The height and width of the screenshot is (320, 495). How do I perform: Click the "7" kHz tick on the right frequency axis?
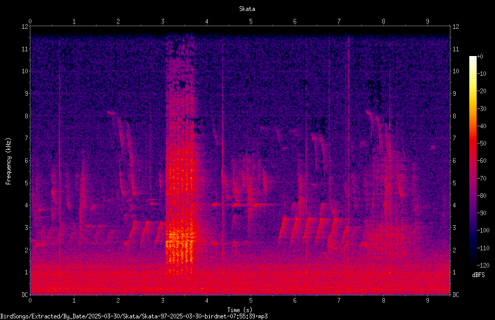coord(454,138)
